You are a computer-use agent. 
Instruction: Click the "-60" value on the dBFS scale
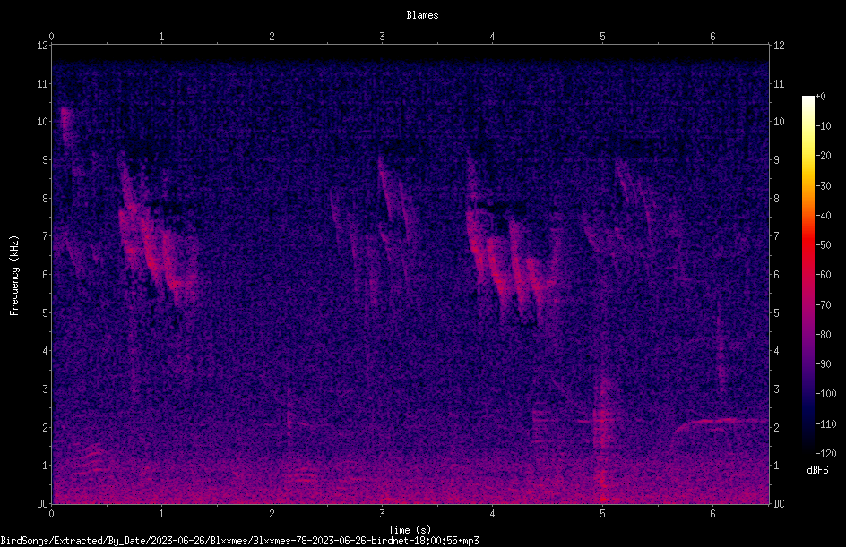pyautogui.click(x=824, y=275)
